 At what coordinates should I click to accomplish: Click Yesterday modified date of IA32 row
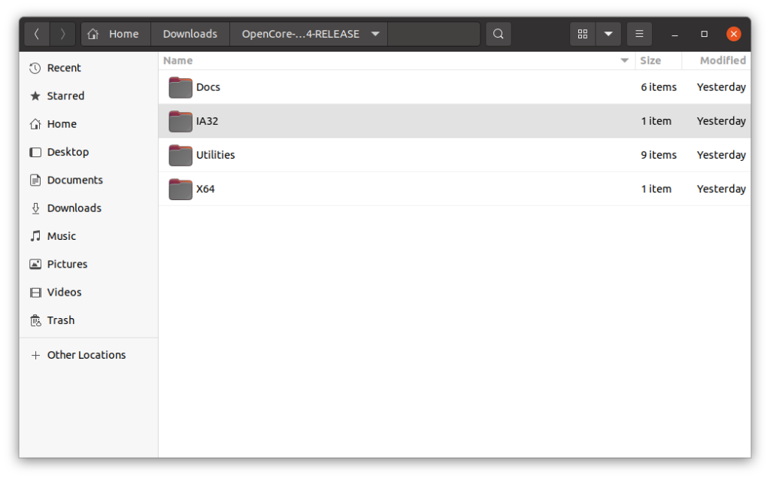(x=721, y=121)
